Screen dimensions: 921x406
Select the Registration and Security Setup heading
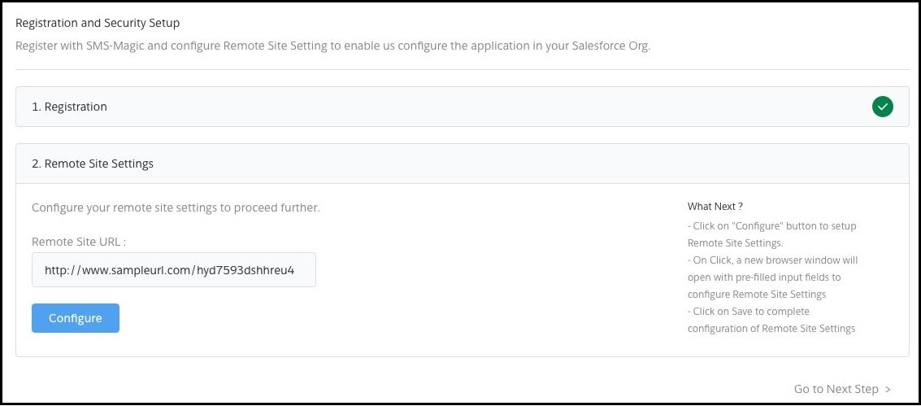pos(98,23)
